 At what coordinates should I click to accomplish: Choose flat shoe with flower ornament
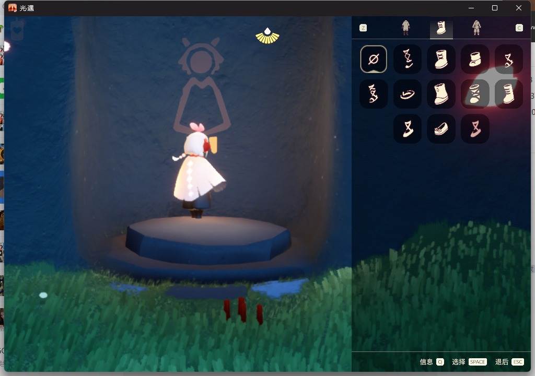point(441,128)
